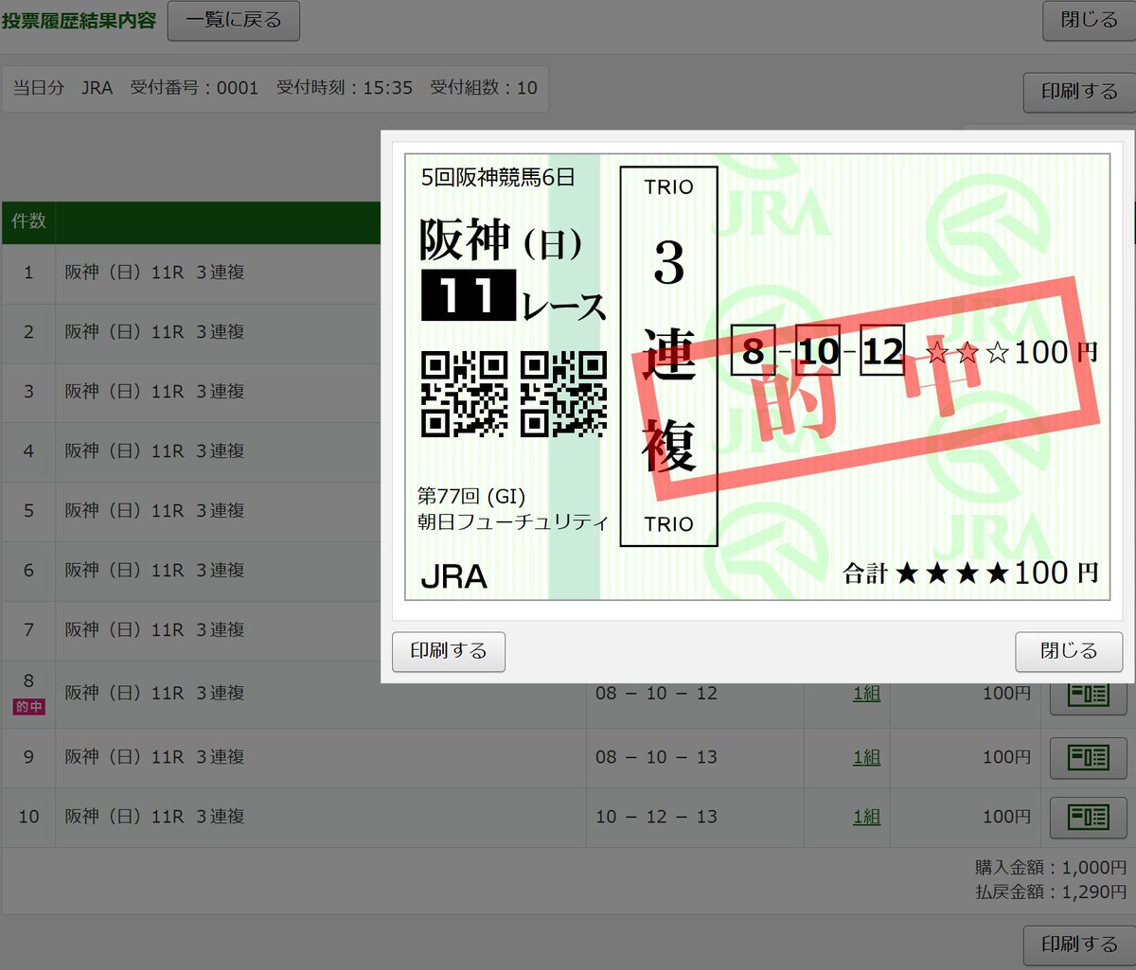Viewport: 1136px width, 970px height.
Task: Click 阪神（日）11R 3連複 text in row 8
Action: pos(155,694)
